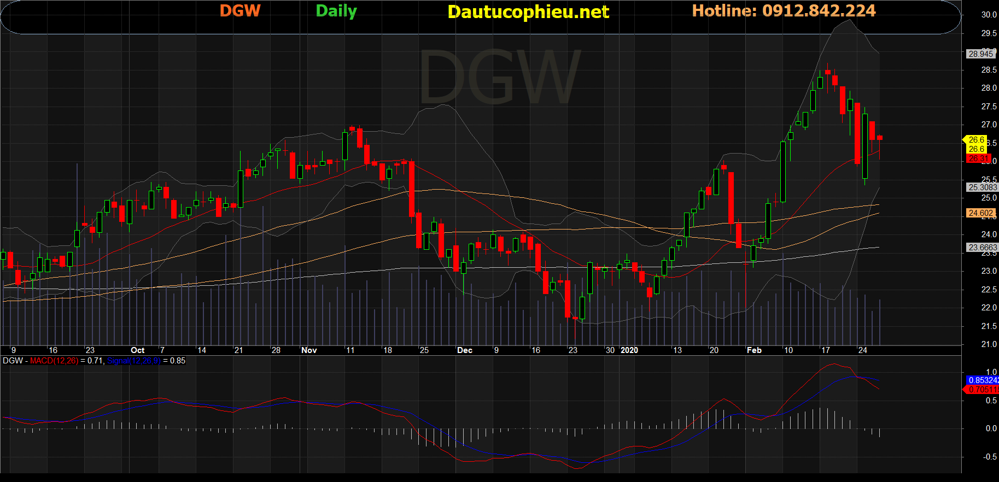Click the red 0.70511 MACD value tag
Image resolution: width=999 pixels, height=482 pixels.
(982, 390)
